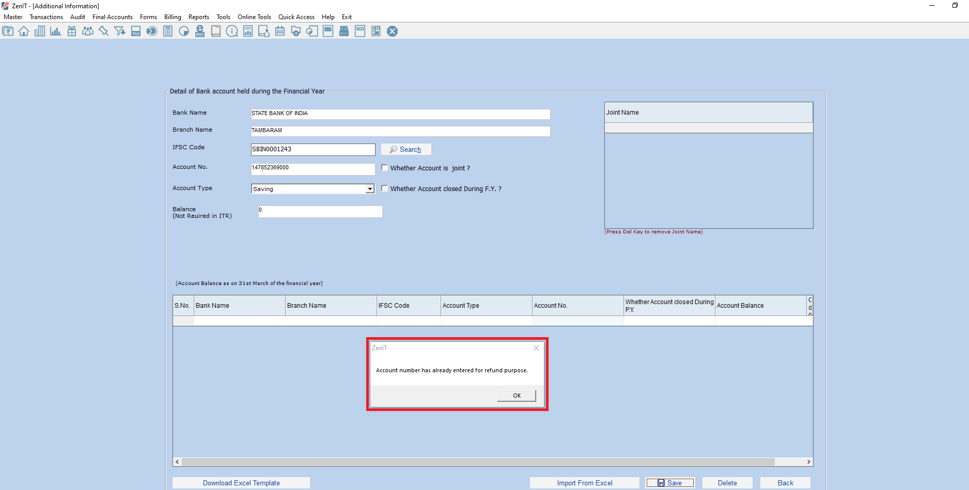The image size is (969, 490).
Task: Open the Reports menu
Action: click(x=199, y=17)
